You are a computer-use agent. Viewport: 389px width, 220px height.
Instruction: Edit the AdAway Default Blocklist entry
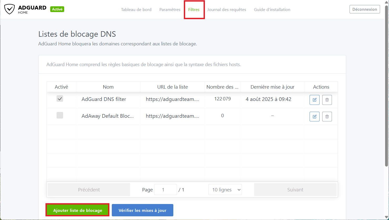point(314,116)
